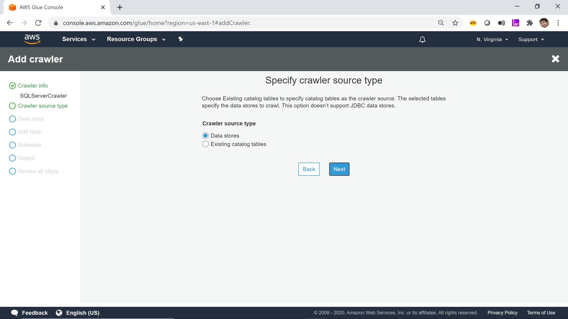
Task: Click the globe language icon in footer
Action: (x=59, y=312)
